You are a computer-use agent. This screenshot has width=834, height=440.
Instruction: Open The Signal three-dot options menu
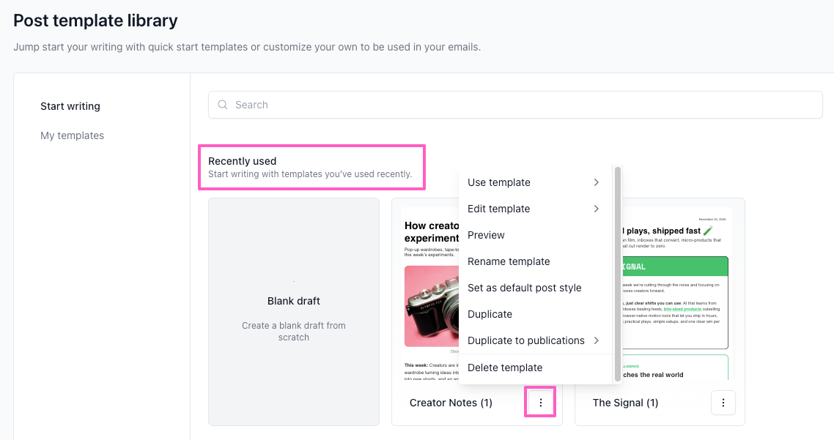tap(723, 403)
